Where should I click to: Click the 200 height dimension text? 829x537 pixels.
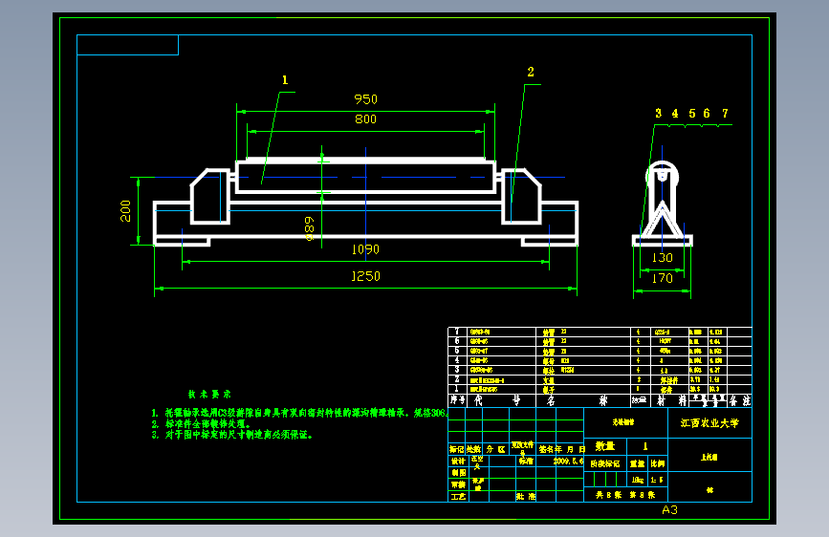125,211
